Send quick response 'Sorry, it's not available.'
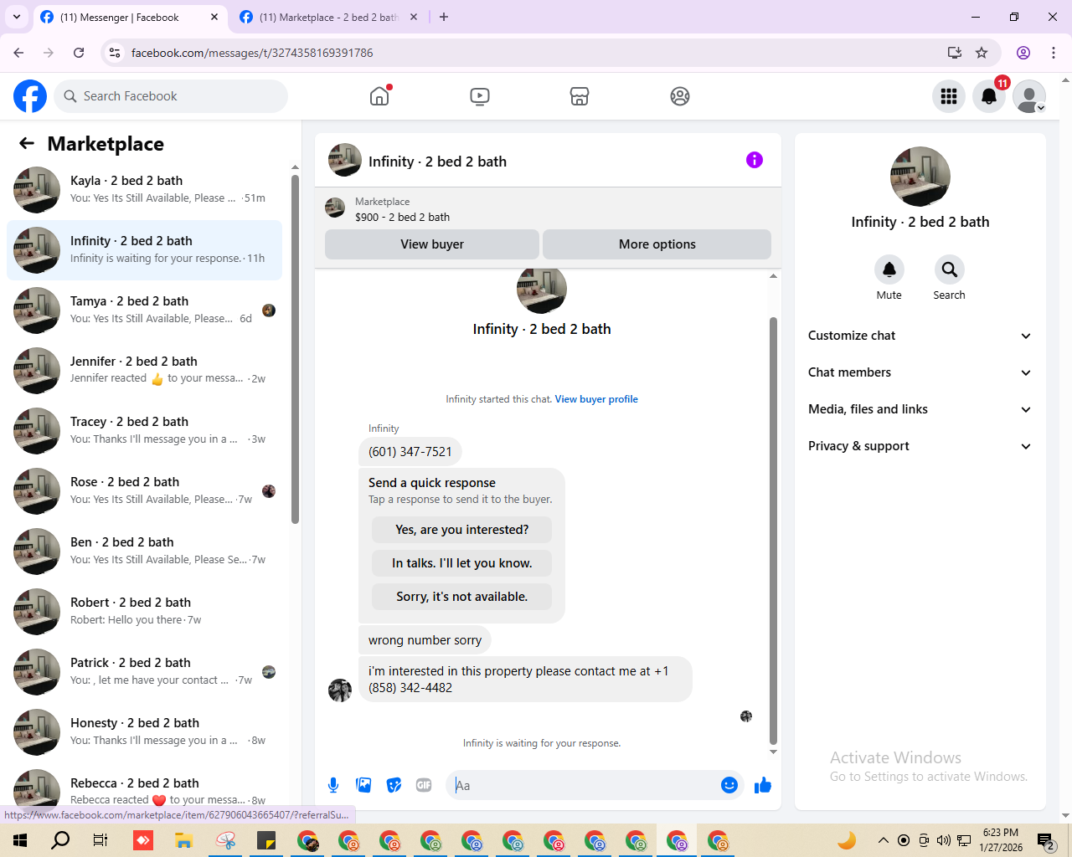Screen dimensions: 1072x857 coord(462,597)
